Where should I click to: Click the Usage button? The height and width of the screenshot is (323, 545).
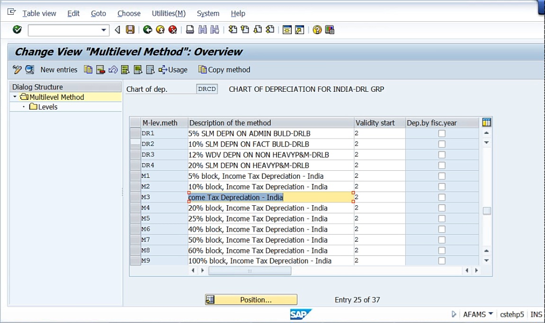coord(173,70)
